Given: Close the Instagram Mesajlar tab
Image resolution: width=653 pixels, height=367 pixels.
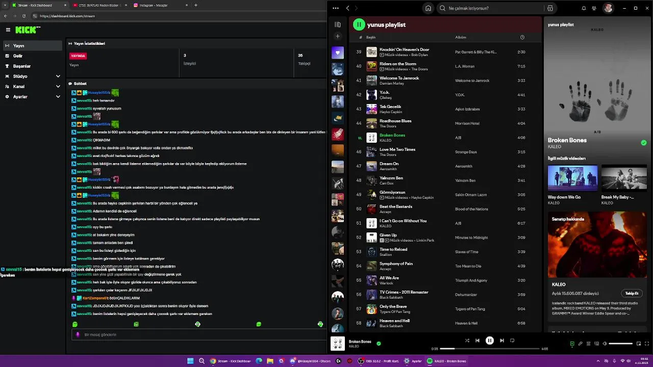Looking at the screenshot, I should (x=186, y=5).
